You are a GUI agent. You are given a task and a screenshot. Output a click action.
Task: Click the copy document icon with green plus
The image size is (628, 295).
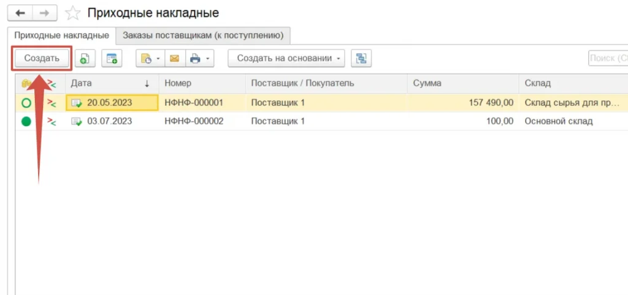pos(85,59)
